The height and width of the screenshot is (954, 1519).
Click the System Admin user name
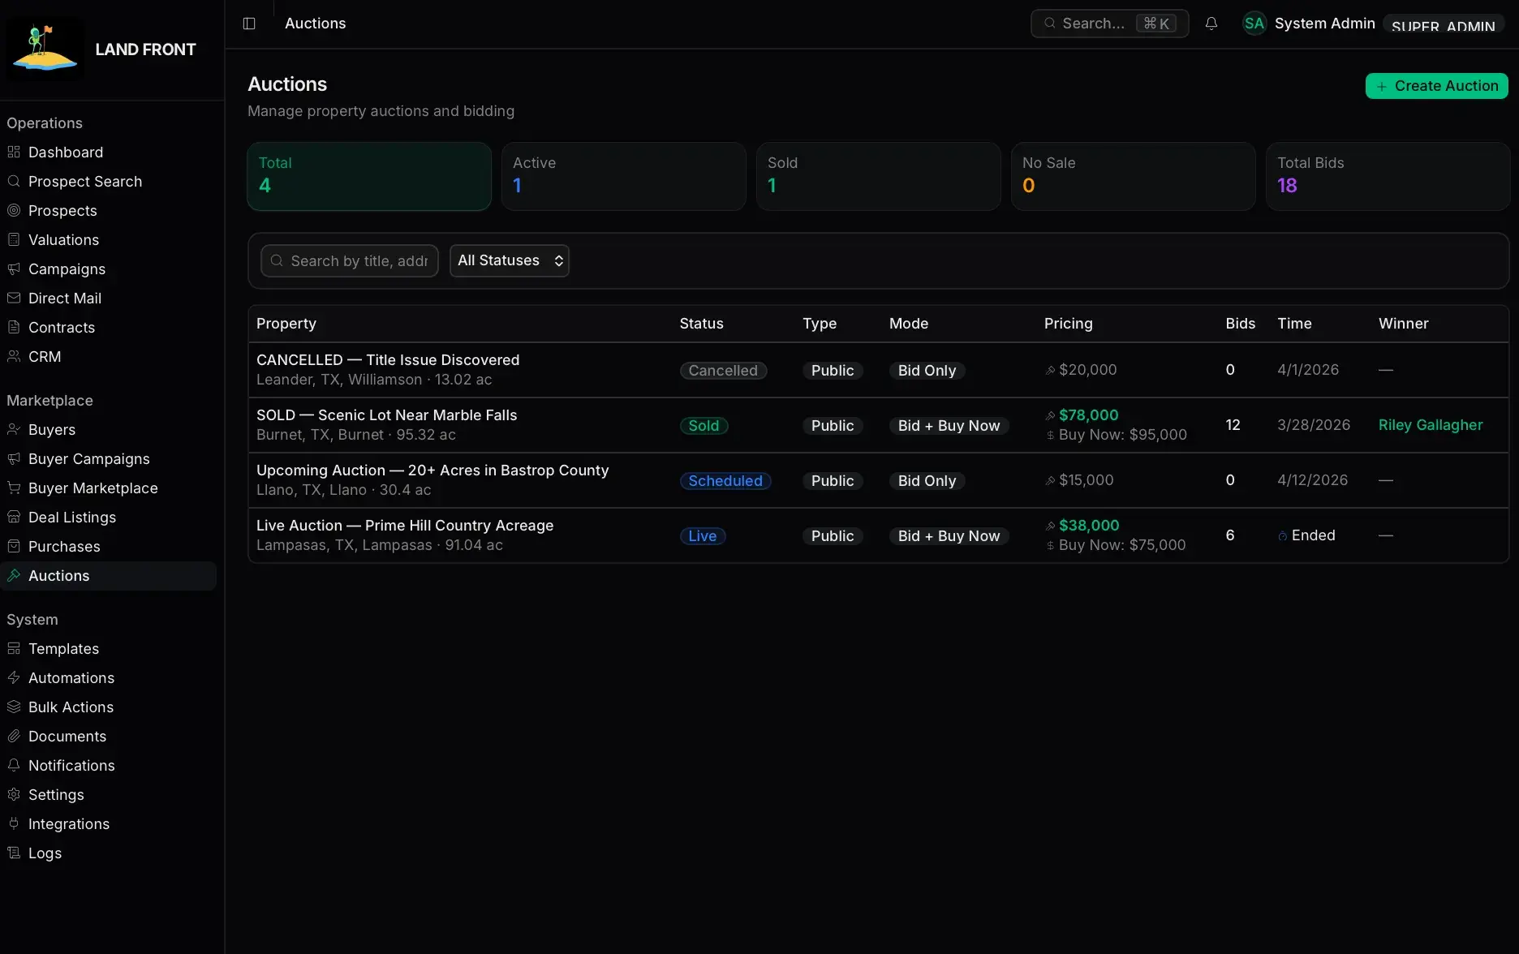(x=1324, y=23)
